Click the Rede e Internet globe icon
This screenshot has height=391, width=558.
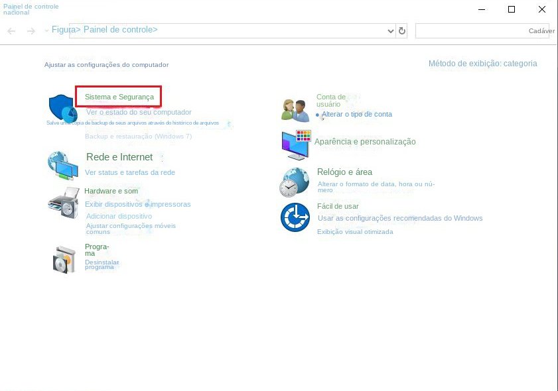coord(63,166)
